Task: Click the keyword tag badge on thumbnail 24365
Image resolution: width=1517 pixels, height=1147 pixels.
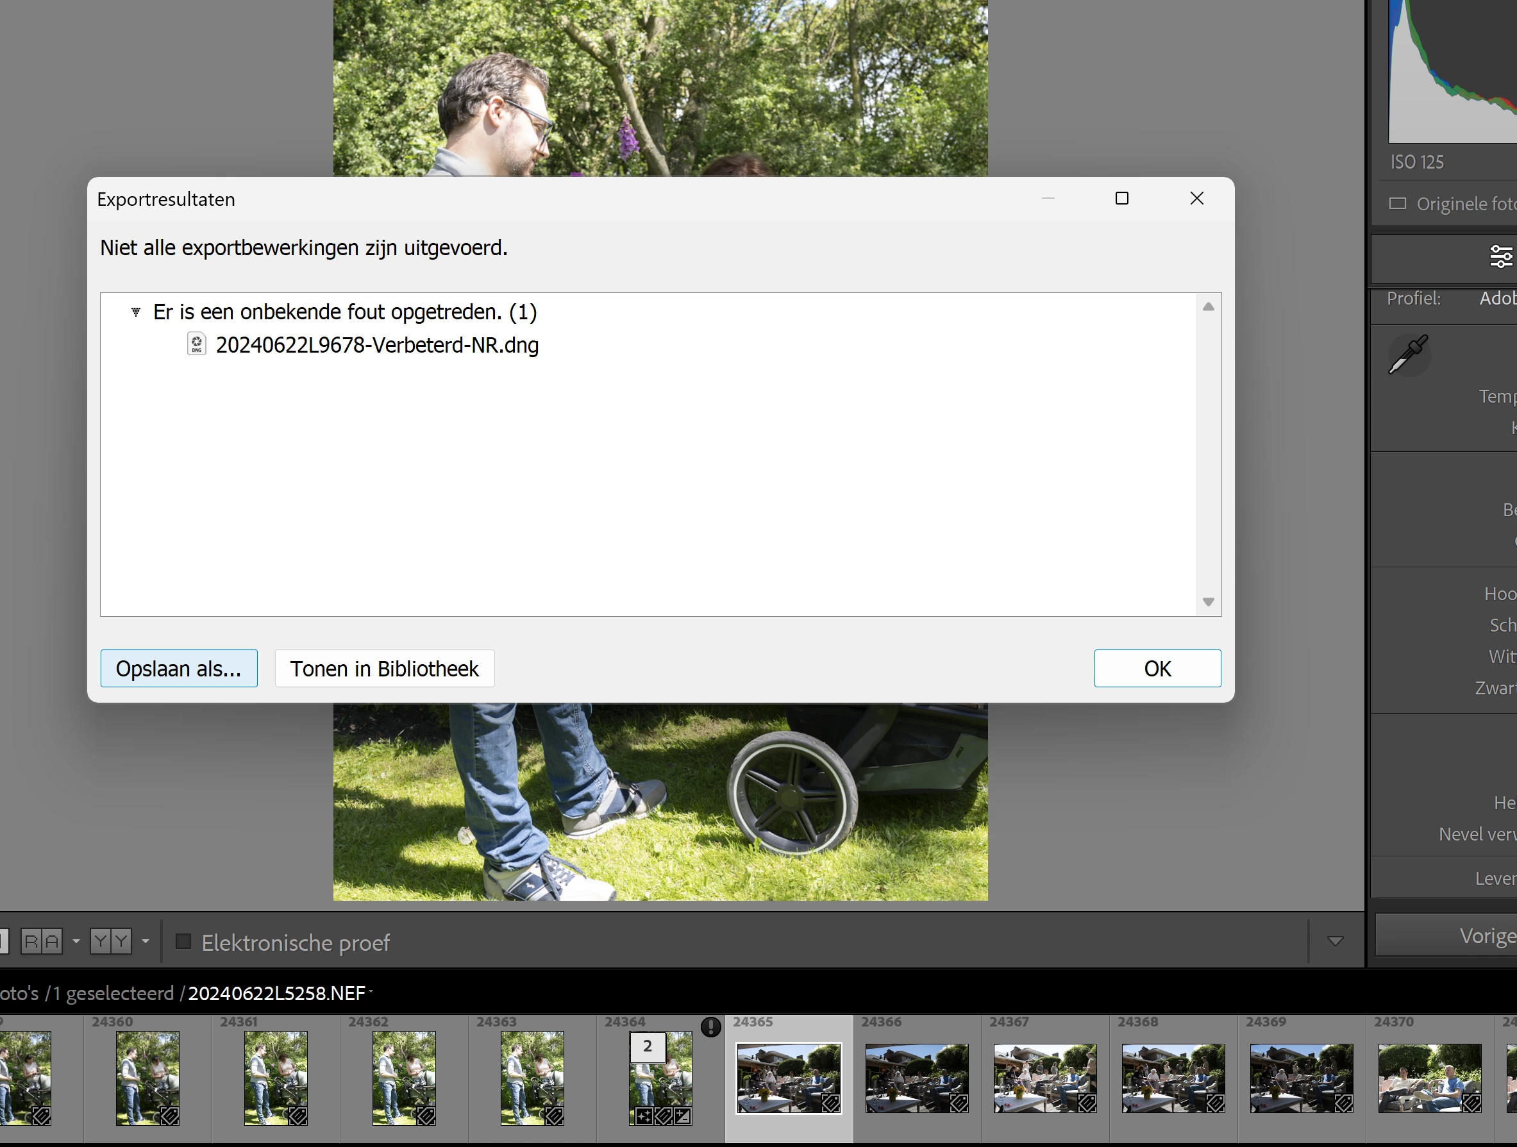Action: tap(830, 1102)
